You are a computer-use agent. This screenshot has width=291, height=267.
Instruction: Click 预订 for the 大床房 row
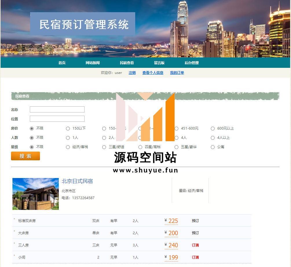tap(195, 233)
